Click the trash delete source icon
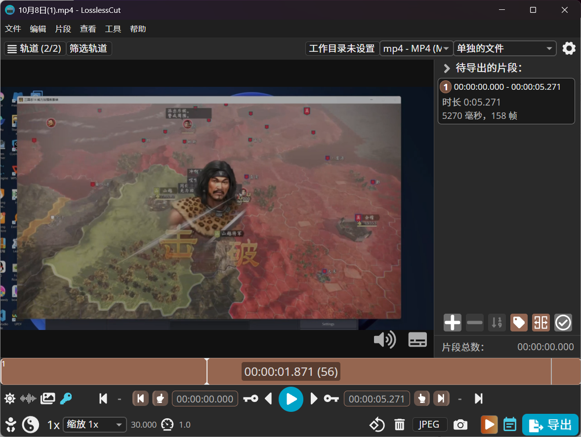 coord(400,425)
